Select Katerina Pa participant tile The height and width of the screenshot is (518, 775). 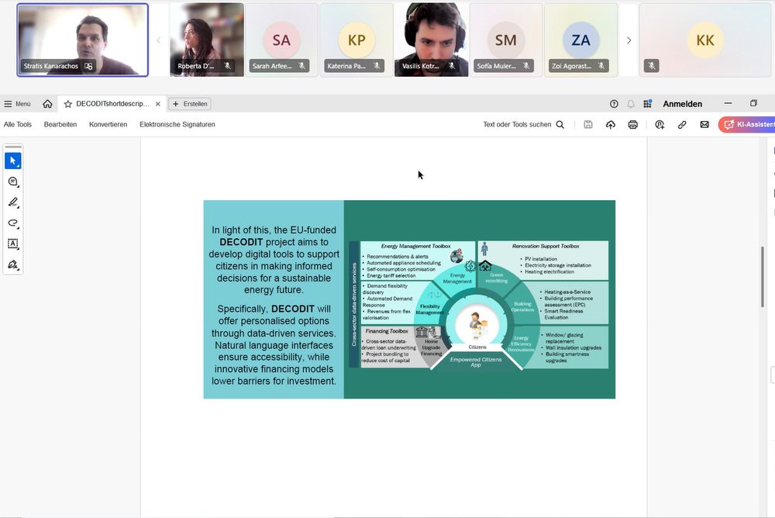pyautogui.click(x=356, y=40)
